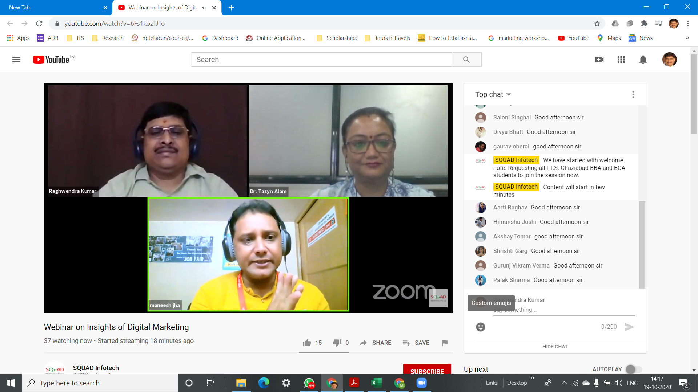
Task: Click the YouTube search input field
Action: (321, 60)
